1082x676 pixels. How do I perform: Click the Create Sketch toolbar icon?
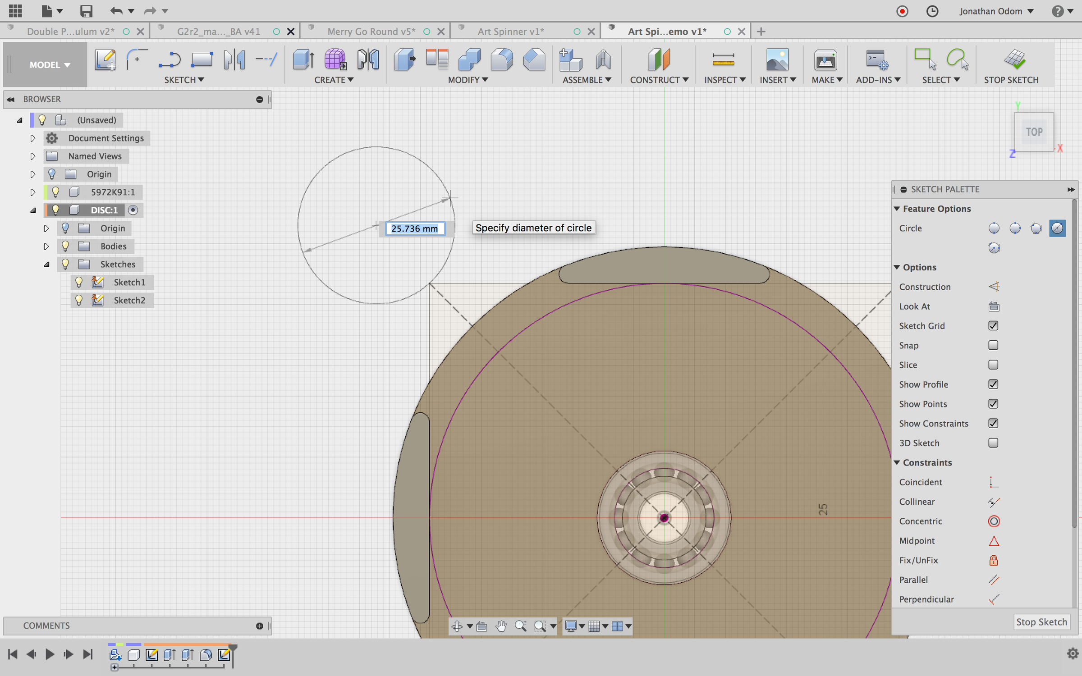(x=105, y=60)
